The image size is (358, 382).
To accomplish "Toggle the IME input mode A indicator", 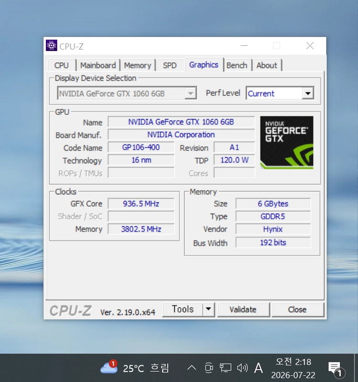I will pos(259,368).
